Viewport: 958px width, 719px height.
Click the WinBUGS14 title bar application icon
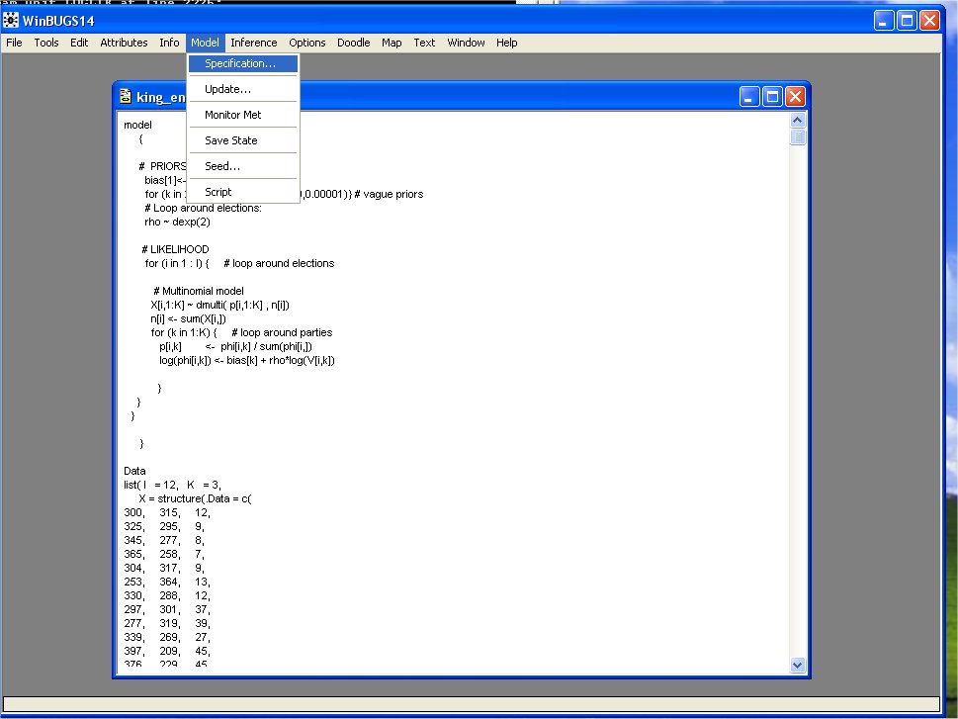(x=13, y=20)
